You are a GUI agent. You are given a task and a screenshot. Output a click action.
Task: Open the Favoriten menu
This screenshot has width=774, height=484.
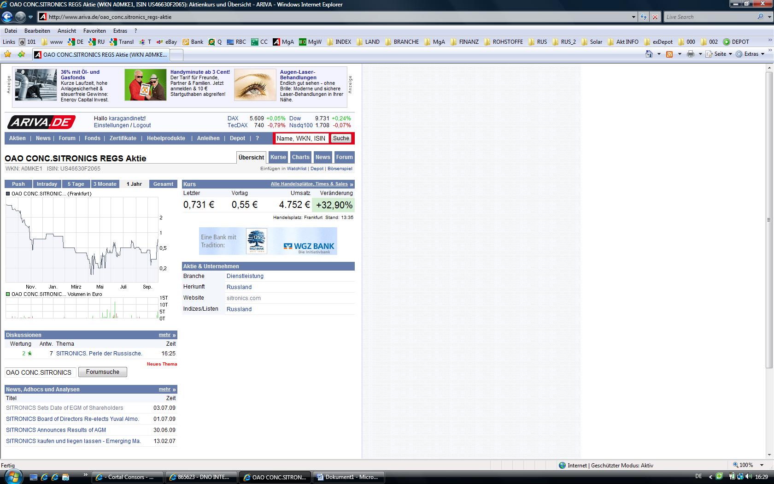[x=94, y=31]
